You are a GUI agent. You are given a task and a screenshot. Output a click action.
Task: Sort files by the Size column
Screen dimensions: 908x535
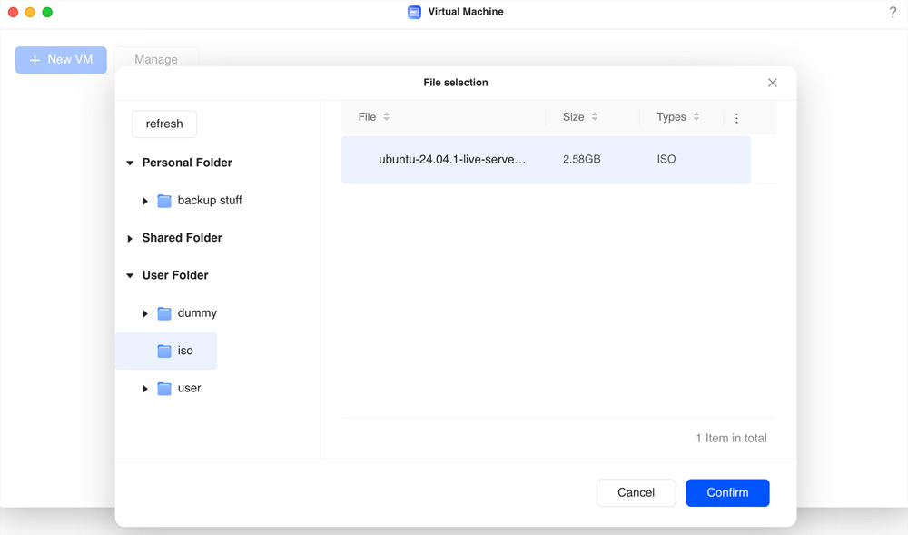(595, 117)
